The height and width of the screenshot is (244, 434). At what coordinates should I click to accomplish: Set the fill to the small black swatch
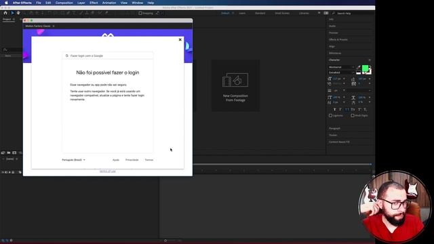359,71
